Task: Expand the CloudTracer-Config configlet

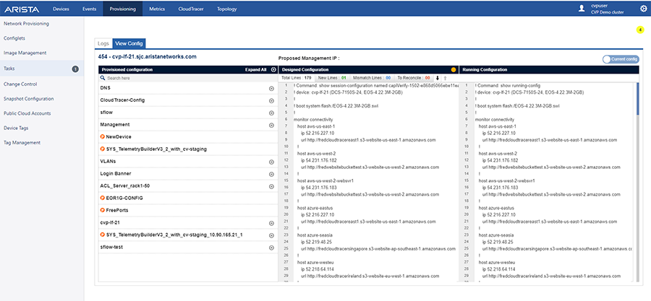Action: [271, 100]
